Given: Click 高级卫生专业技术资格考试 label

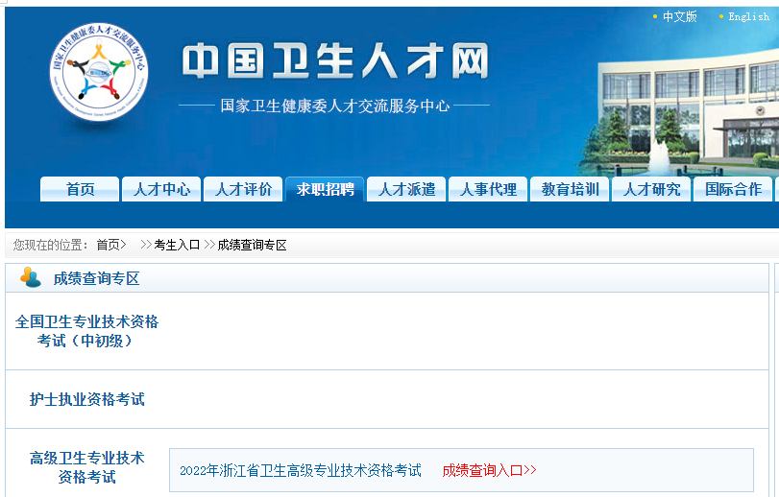Looking at the screenshot, I should [86, 466].
